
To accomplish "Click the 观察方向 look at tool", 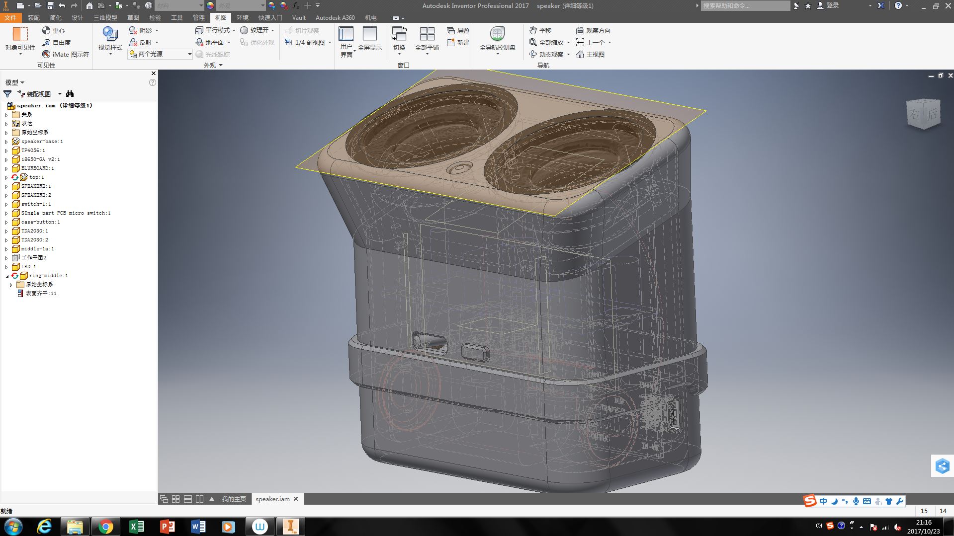I will [x=593, y=30].
